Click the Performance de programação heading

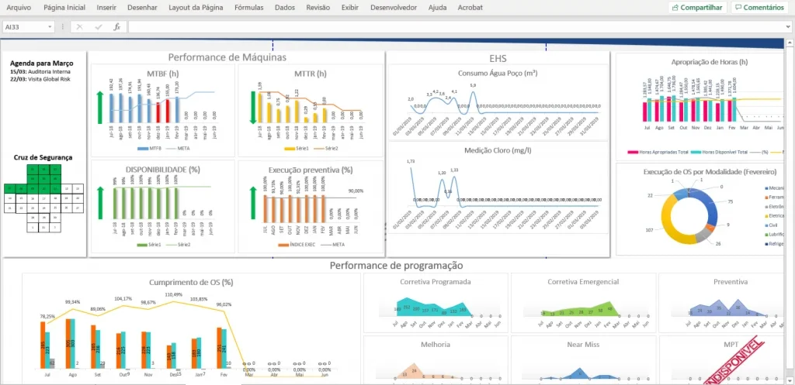tap(396, 265)
